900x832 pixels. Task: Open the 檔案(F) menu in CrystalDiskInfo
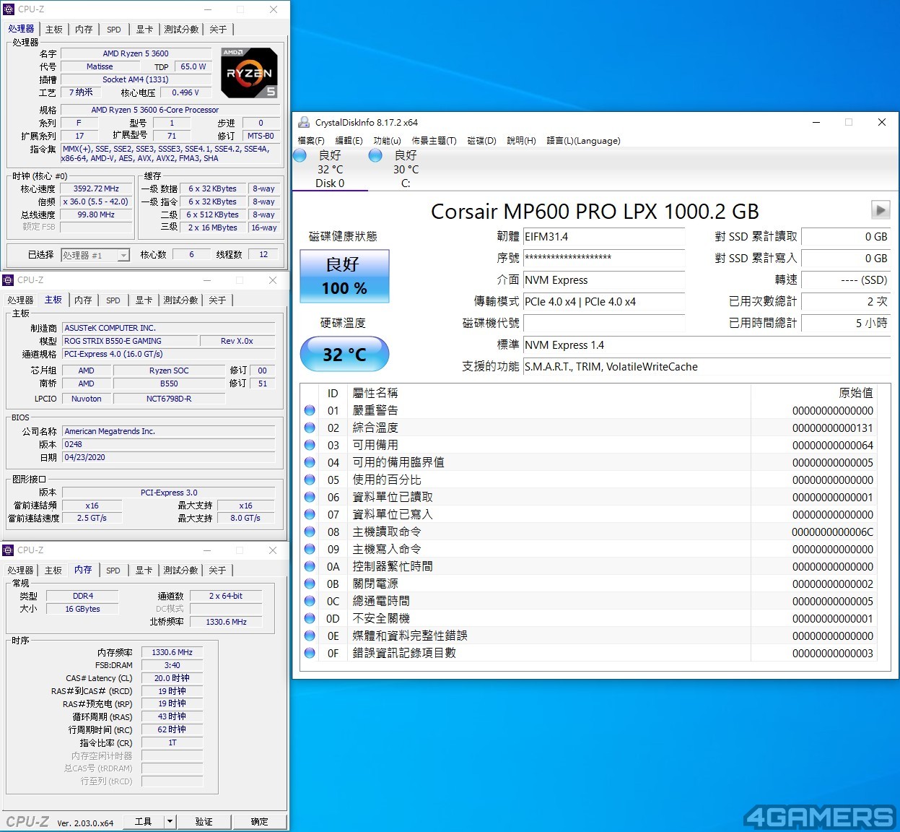(311, 141)
